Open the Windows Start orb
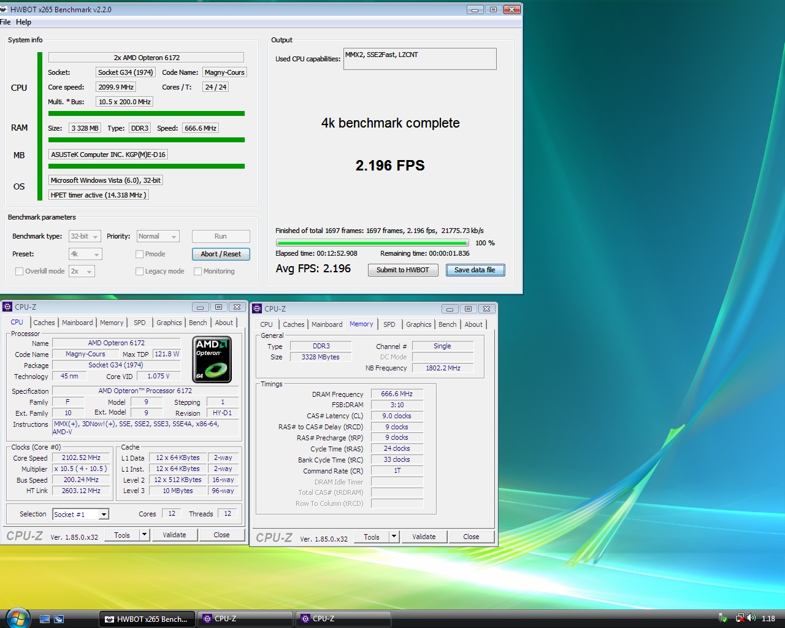The height and width of the screenshot is (628, 785). [17, 618]
